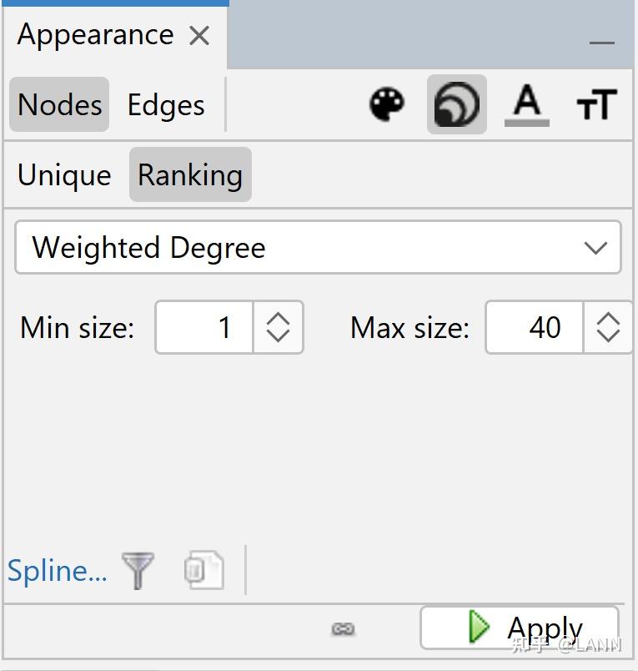The height and width of the screenshot is (671, 638).
Task: Open the Ranking tab
Action: tap(190, 175)
